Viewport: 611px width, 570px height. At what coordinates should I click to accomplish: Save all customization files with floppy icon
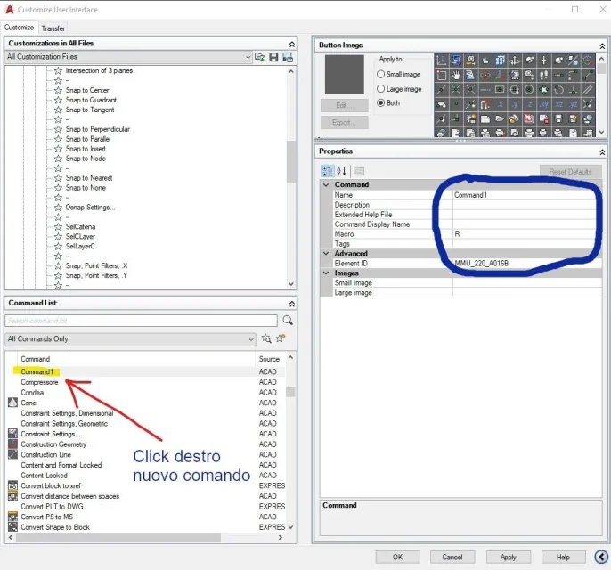point(273,57)
